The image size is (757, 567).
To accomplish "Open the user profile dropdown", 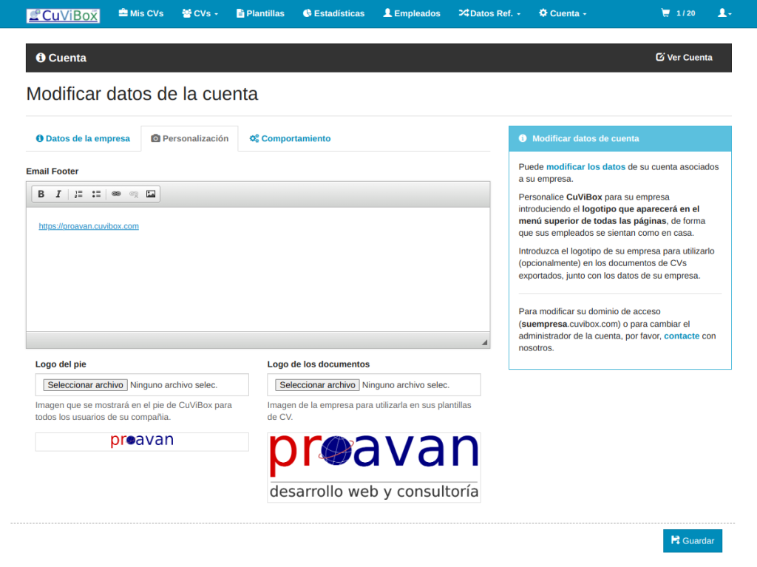I will tap(724, 13).
